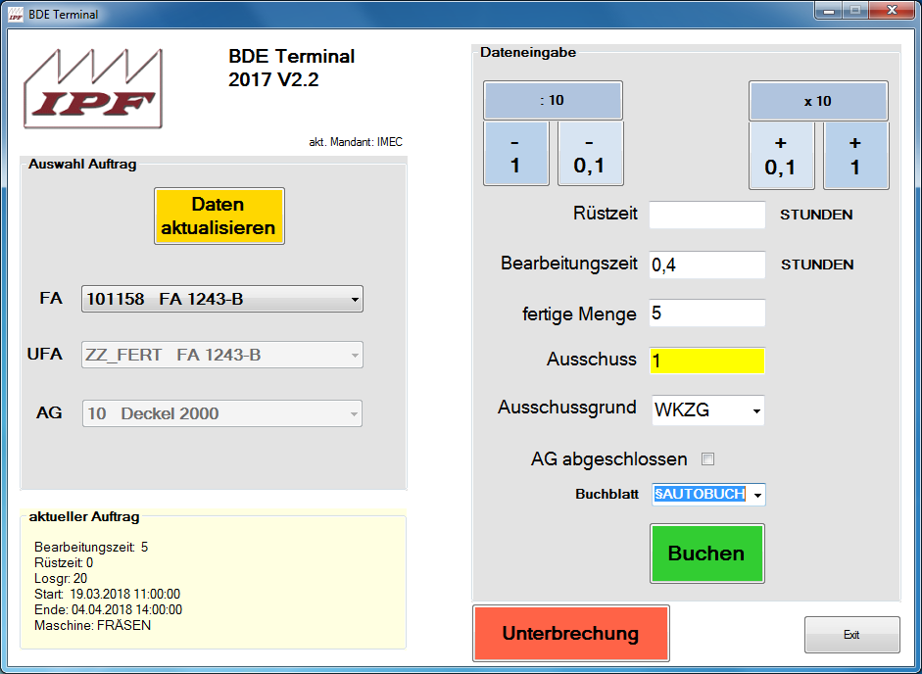Open the FA order dropdown
The width and height of the screenshot is (922, 674).
point(354,300)
